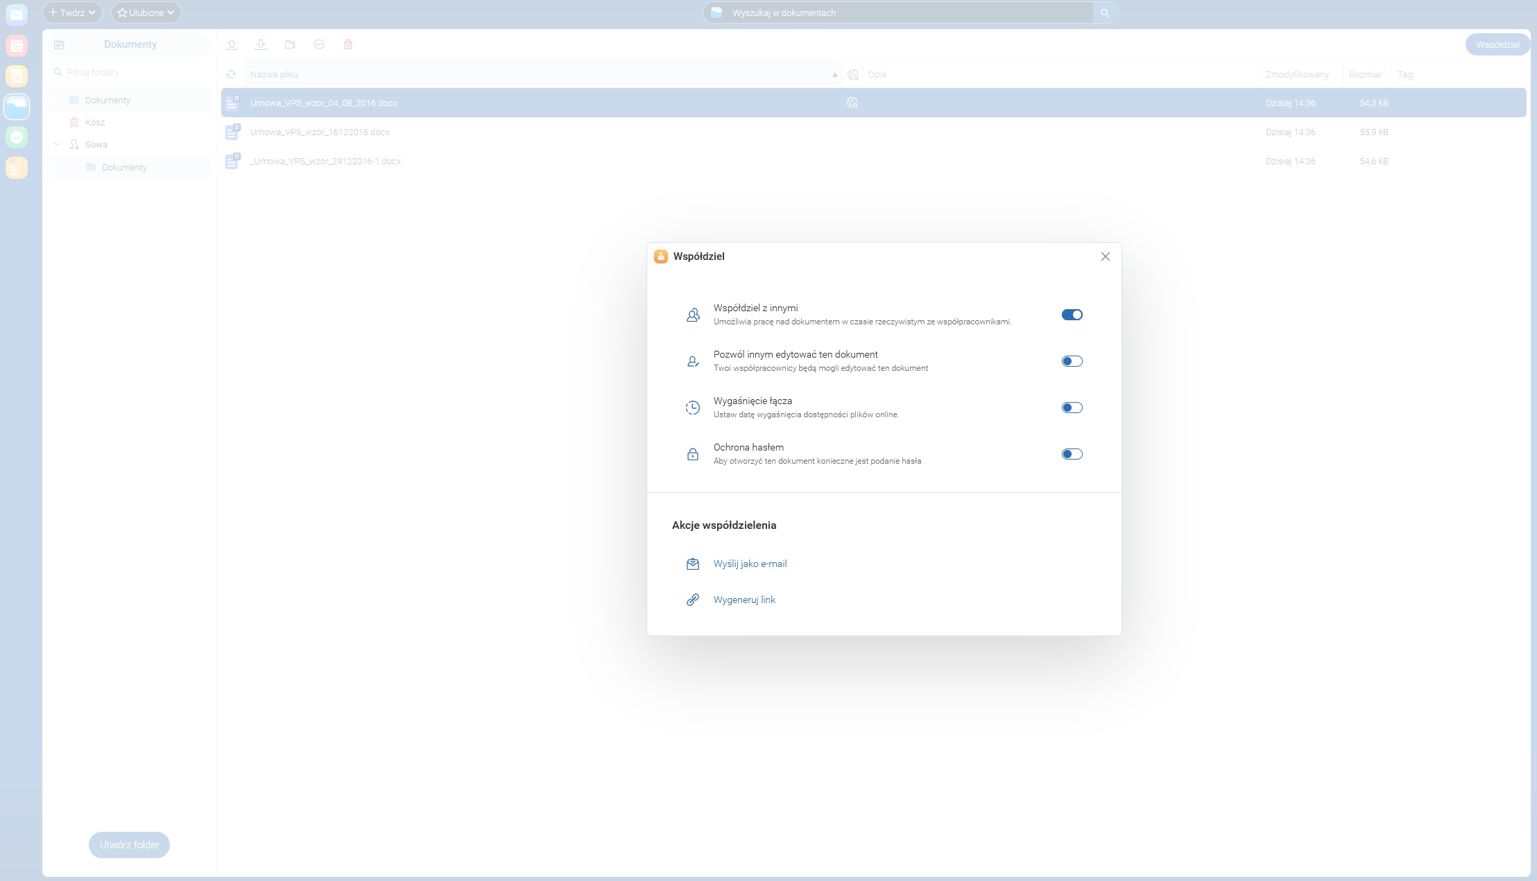Click the refresh file list icon
The image size is (1537, 881).
click(231, 74)
